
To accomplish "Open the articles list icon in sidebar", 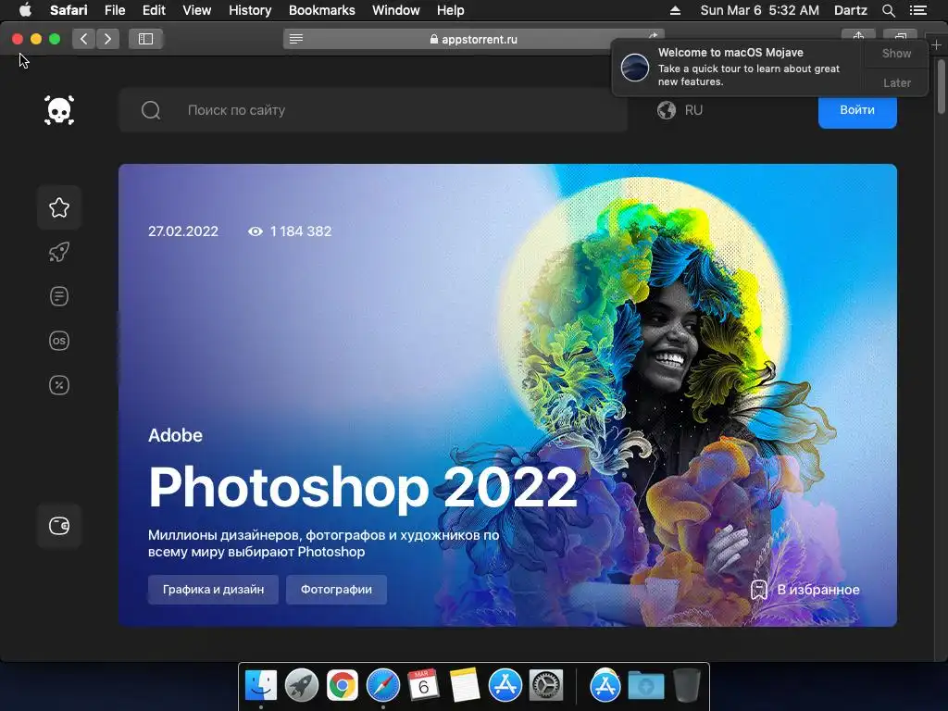I will 59,296.
